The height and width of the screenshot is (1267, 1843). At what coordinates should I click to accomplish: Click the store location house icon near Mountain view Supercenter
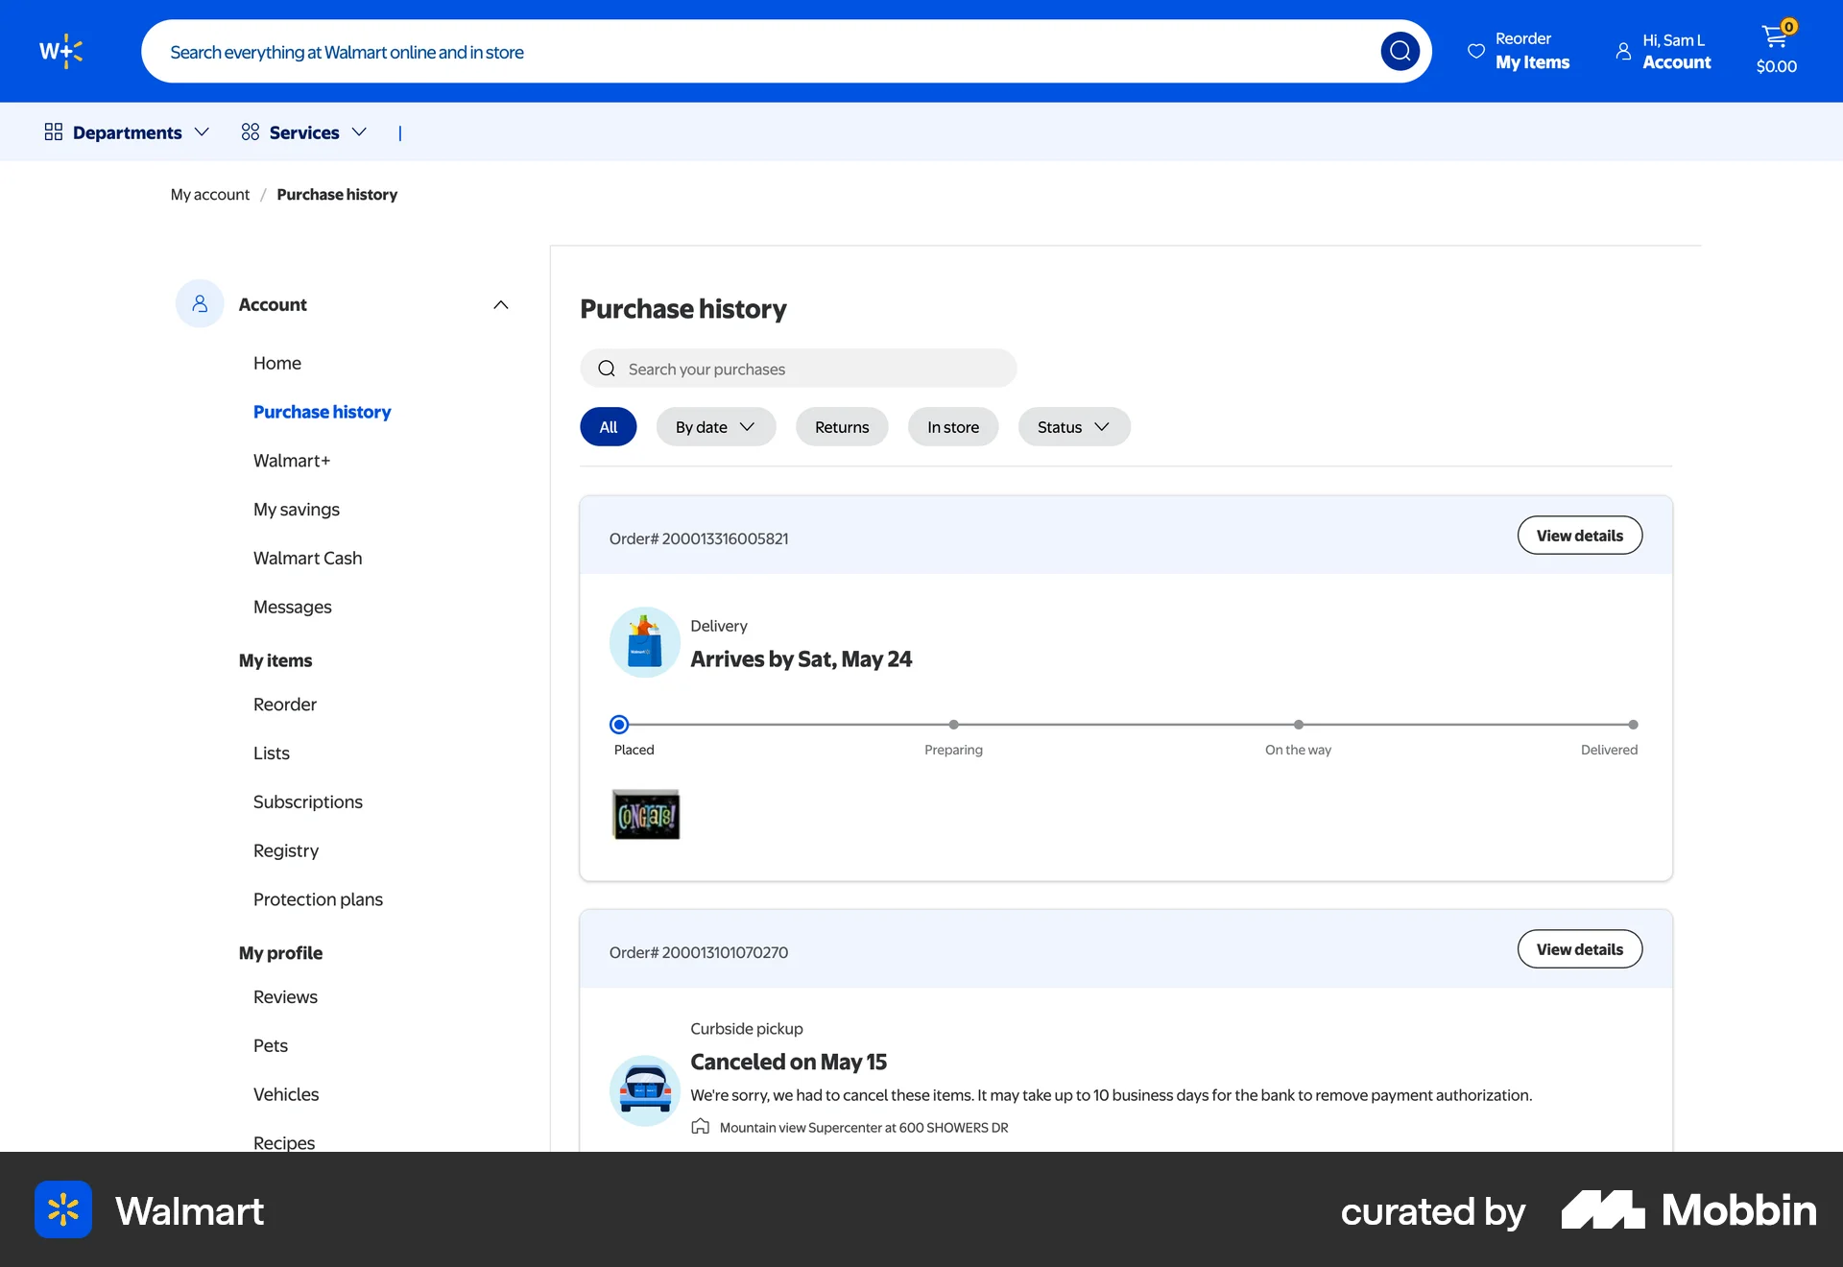point(700,1126)
